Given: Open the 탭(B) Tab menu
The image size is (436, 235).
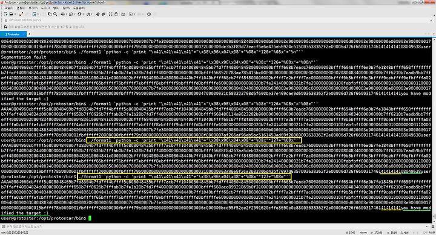Looking at the screenshot, I should coord(56,8).
